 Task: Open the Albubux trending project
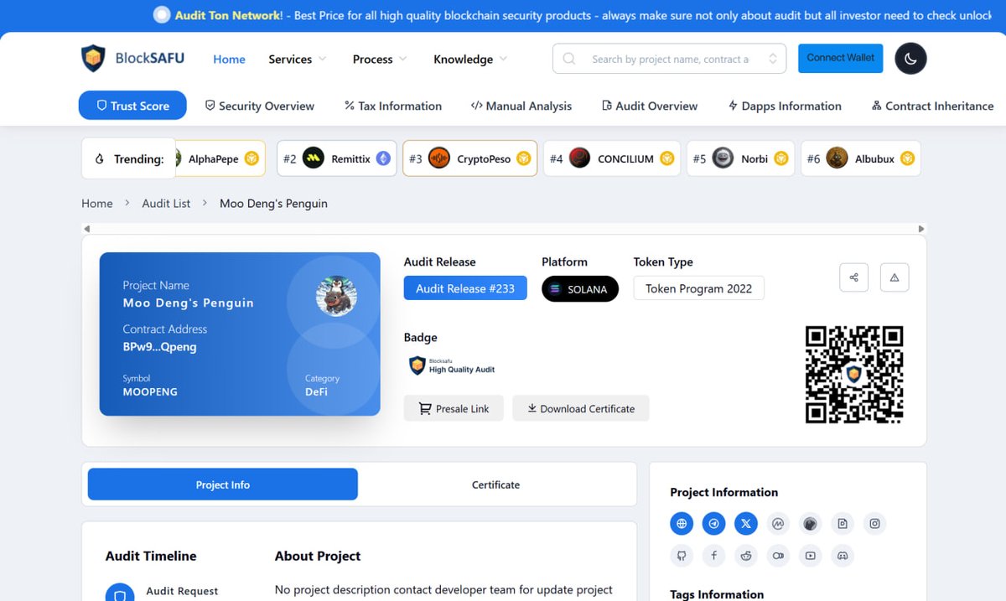coord(860,158)
